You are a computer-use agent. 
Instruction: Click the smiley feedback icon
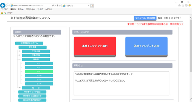[190, 5]
